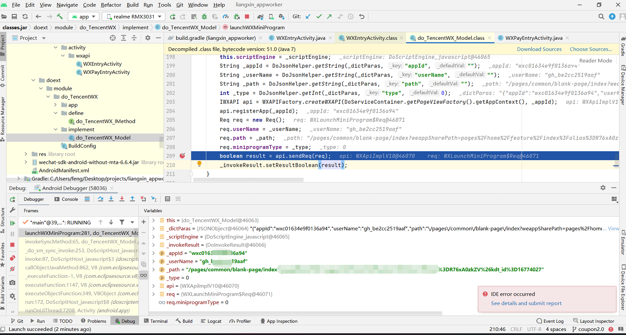Click the Select Opened File target icon in Project

tap(113, 38)
